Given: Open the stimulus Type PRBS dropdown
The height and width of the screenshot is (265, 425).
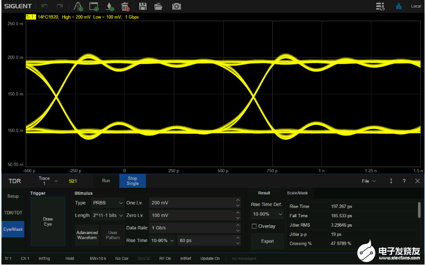Looking at the screenshot, I should (108, 203).
